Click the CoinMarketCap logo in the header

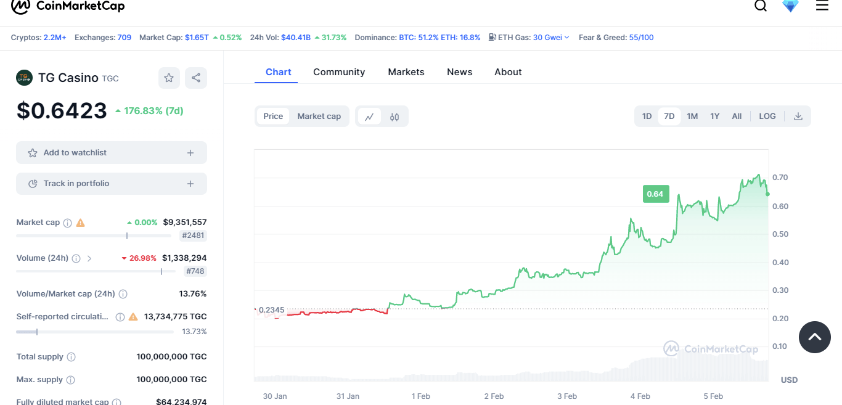point(68,6)
